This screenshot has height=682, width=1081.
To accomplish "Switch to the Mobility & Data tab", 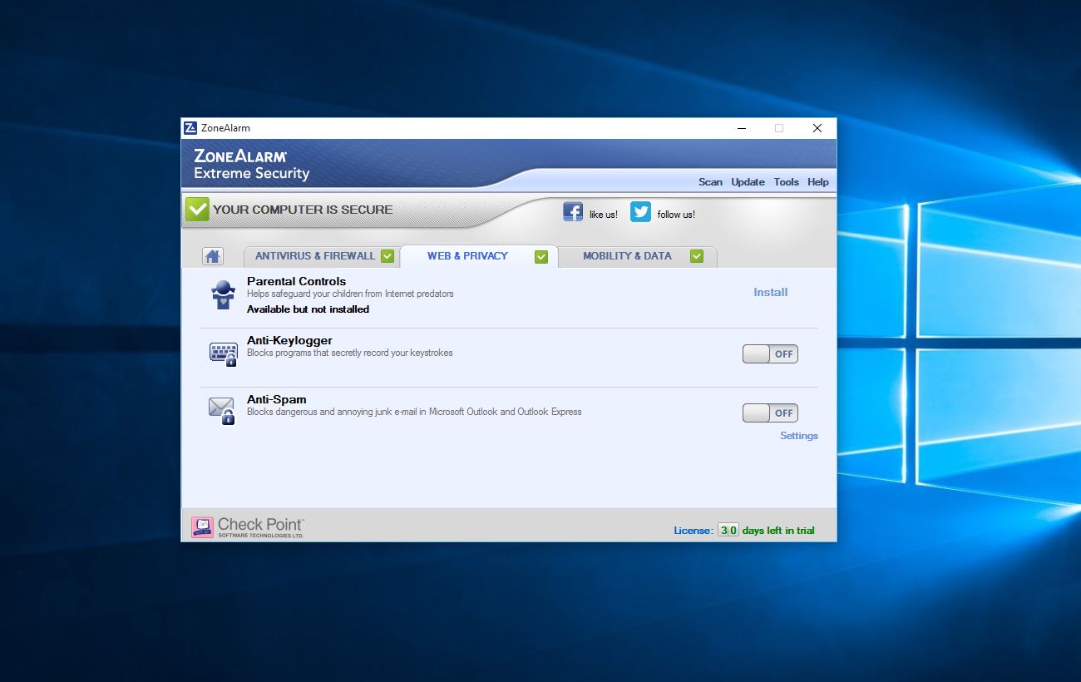I will pos(637,256).
